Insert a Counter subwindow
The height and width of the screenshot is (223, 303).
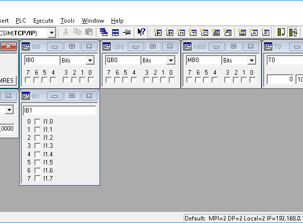tap(204, 32)
